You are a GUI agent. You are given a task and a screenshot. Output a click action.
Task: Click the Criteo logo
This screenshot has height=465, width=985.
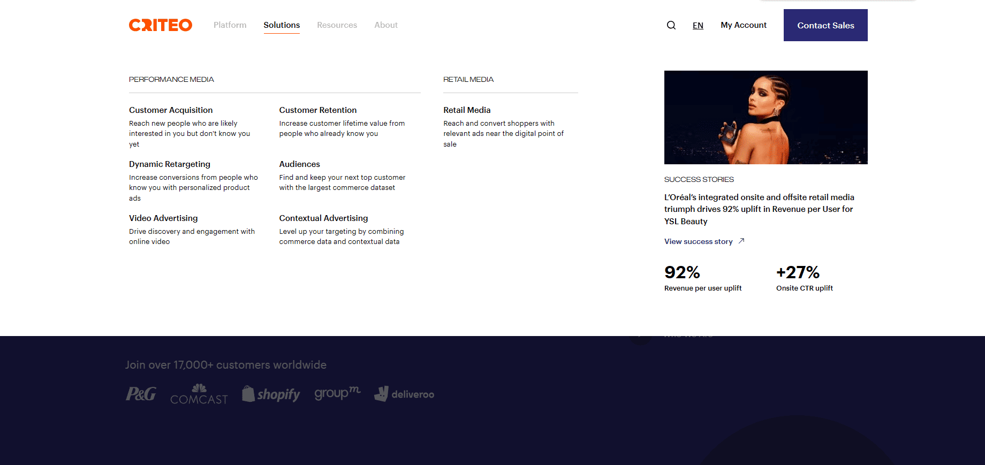160,25
